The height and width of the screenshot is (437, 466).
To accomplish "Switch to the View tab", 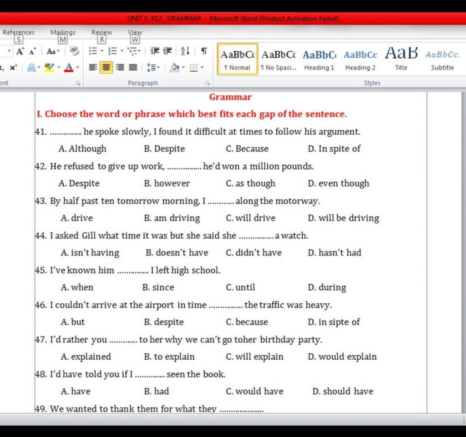I will [135, 32].
